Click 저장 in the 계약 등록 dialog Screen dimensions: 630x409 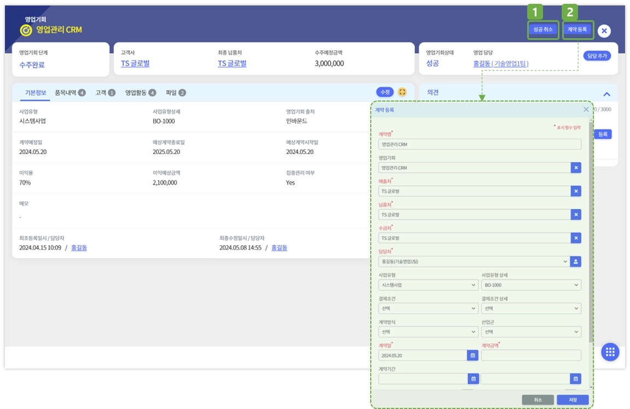tap(573, 400)
